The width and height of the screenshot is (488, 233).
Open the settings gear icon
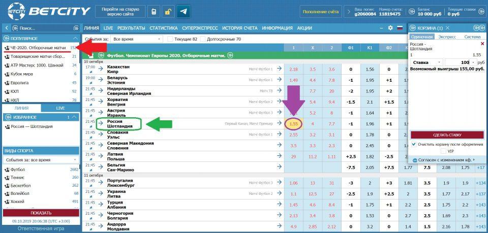click(x=390, y=28)
